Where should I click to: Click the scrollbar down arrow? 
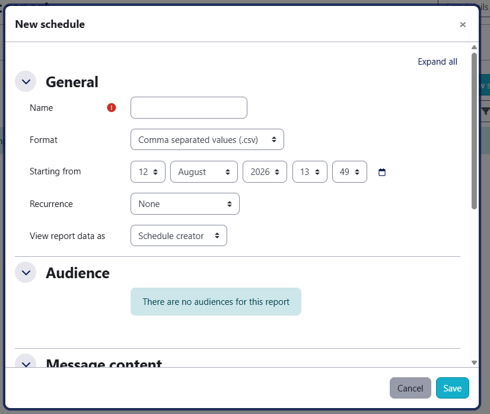(x=474, y=363)
